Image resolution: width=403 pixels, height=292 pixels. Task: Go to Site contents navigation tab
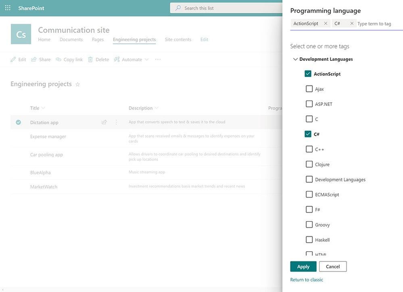click(178, 39)
